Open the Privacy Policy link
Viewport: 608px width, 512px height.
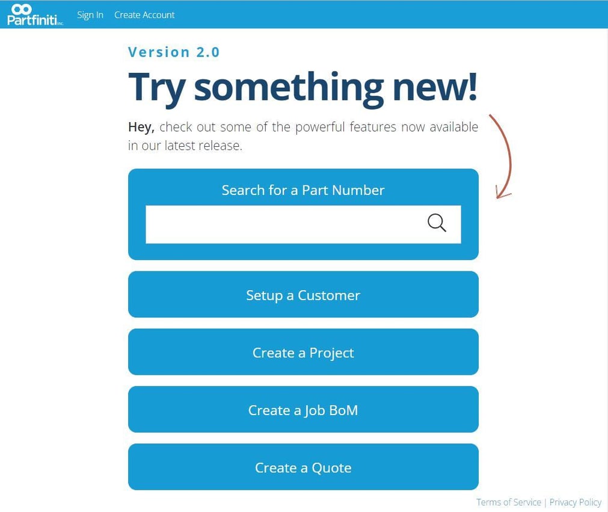[x=576, y=502]
